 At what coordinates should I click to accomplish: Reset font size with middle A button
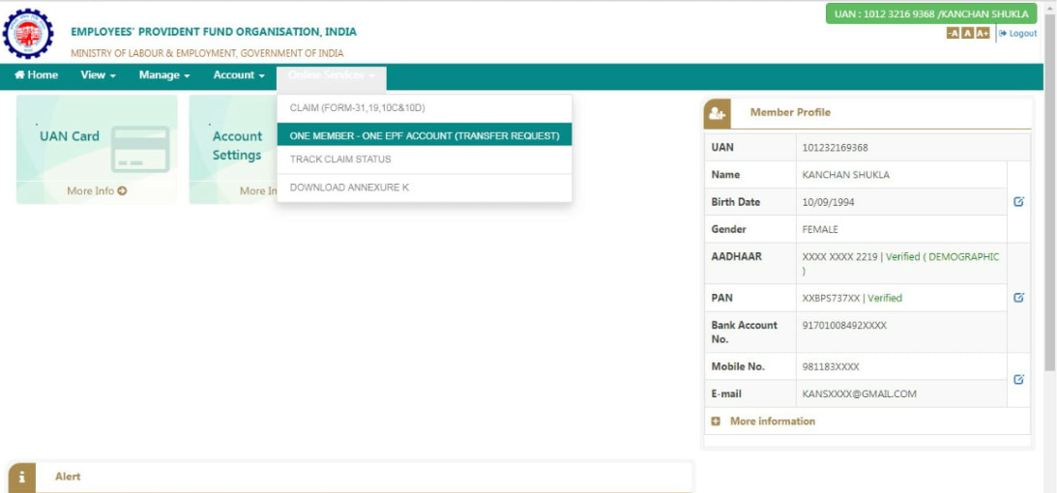click(968, 34)
